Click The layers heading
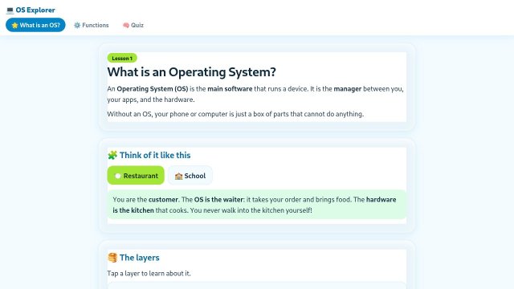This screenshot has height=289, width=514. pyautogui.click(x=139, y=258)
